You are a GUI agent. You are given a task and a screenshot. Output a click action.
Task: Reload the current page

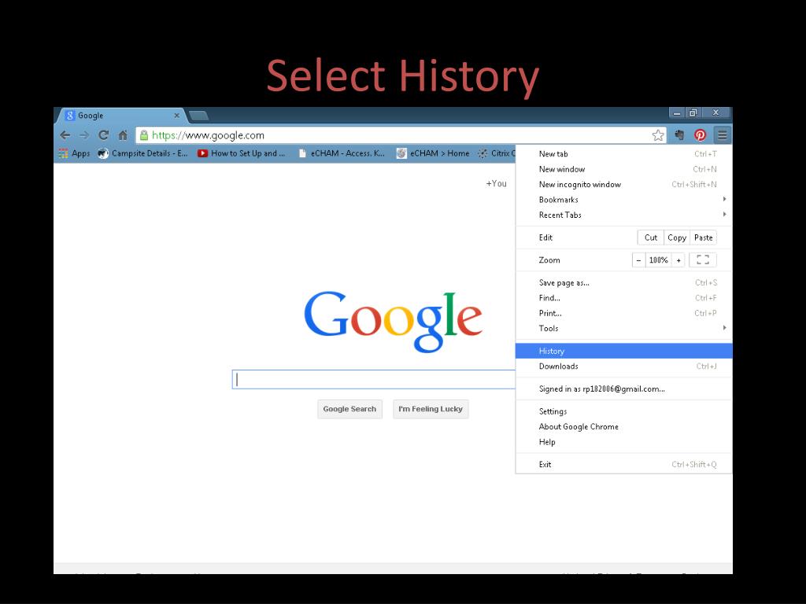point(103,135)
